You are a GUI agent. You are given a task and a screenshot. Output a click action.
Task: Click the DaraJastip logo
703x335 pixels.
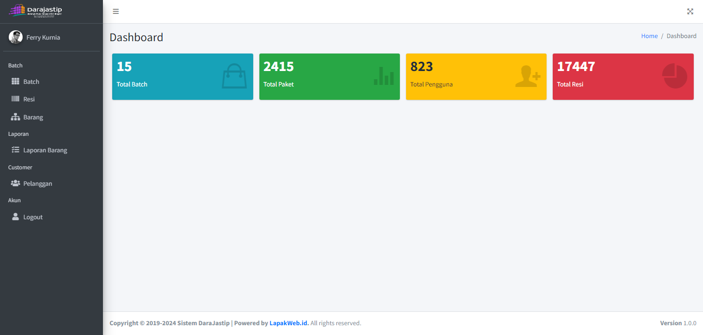tap(36, 11)
